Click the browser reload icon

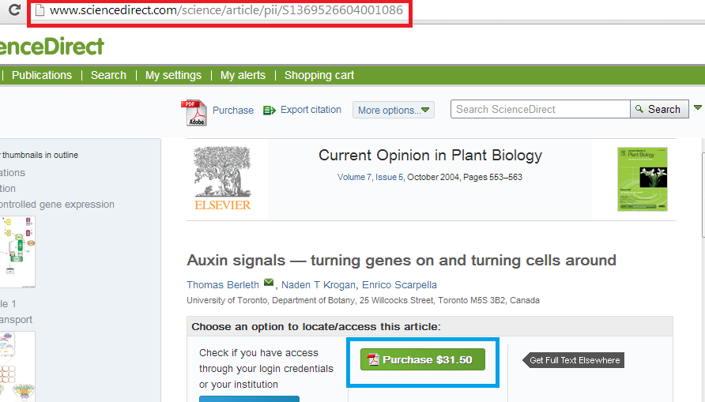pos(14,9)
